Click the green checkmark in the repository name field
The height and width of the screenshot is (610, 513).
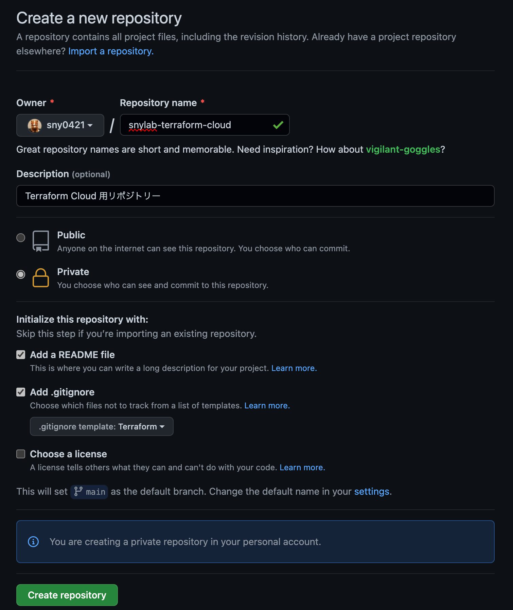tap(278, 125)
